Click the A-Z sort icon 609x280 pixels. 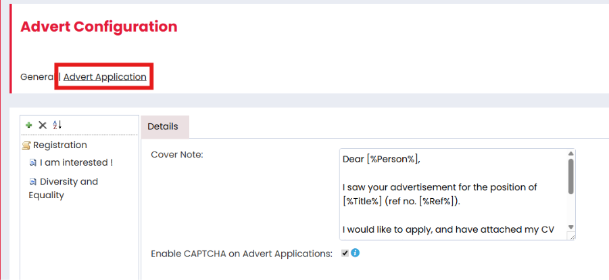(x=57, y=125)
